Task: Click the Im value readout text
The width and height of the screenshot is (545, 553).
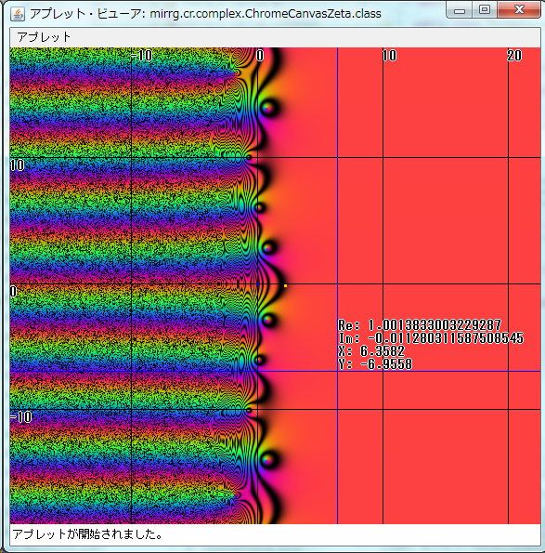Action: 431,338
